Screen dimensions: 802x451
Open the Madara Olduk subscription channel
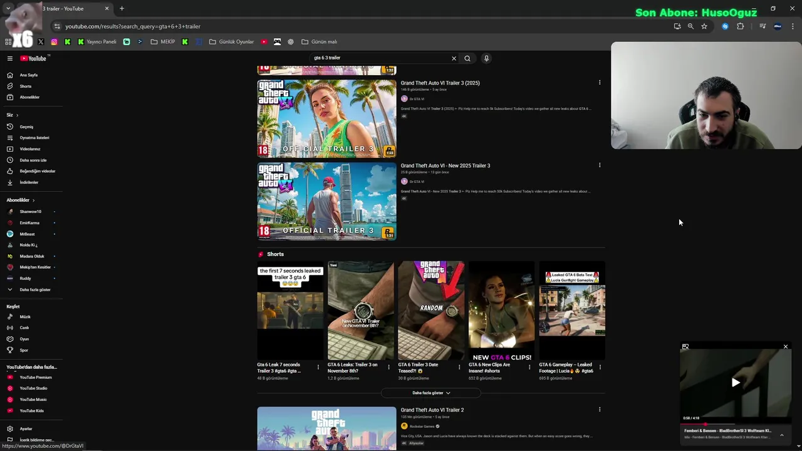[x=31, y=256]
